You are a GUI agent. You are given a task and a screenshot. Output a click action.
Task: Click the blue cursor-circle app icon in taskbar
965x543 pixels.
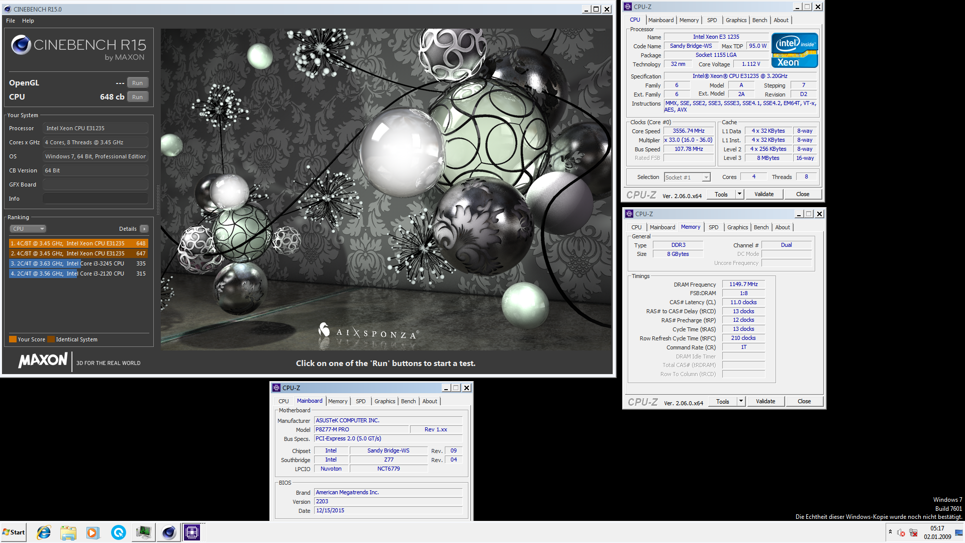[119, 532]
